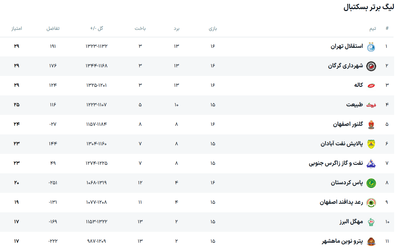Click the تفاضل column header

coord(53,29)
